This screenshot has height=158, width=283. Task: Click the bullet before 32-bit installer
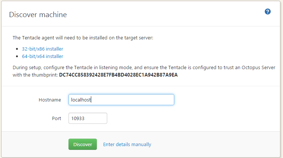tap(18, 49)
